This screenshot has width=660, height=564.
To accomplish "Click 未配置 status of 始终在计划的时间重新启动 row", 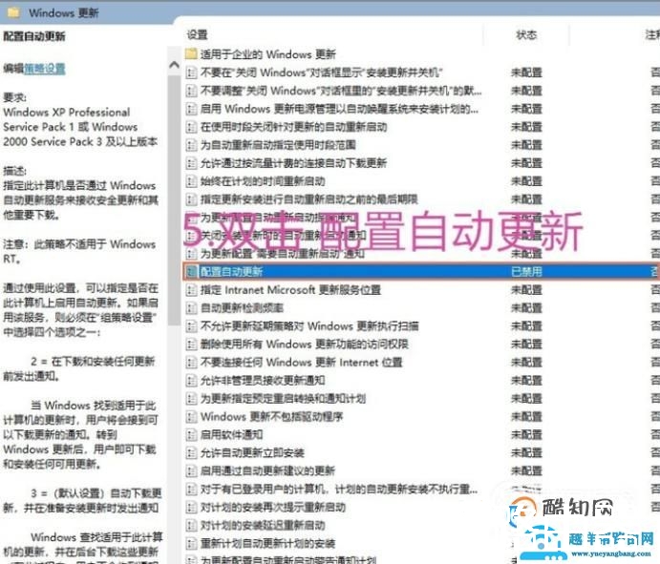I will [x=526, y=181].
